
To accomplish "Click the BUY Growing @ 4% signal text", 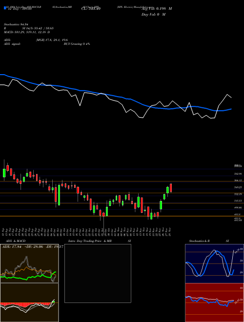I will coord(77,44).
